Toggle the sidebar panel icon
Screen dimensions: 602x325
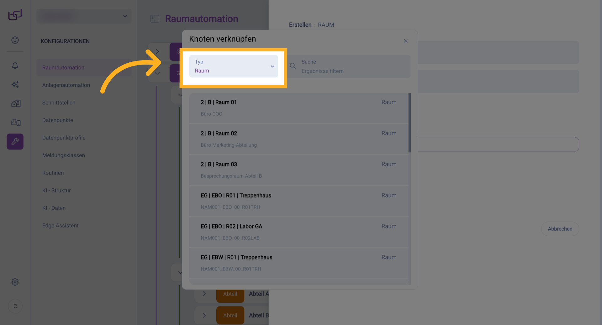[x=155, y=19]
